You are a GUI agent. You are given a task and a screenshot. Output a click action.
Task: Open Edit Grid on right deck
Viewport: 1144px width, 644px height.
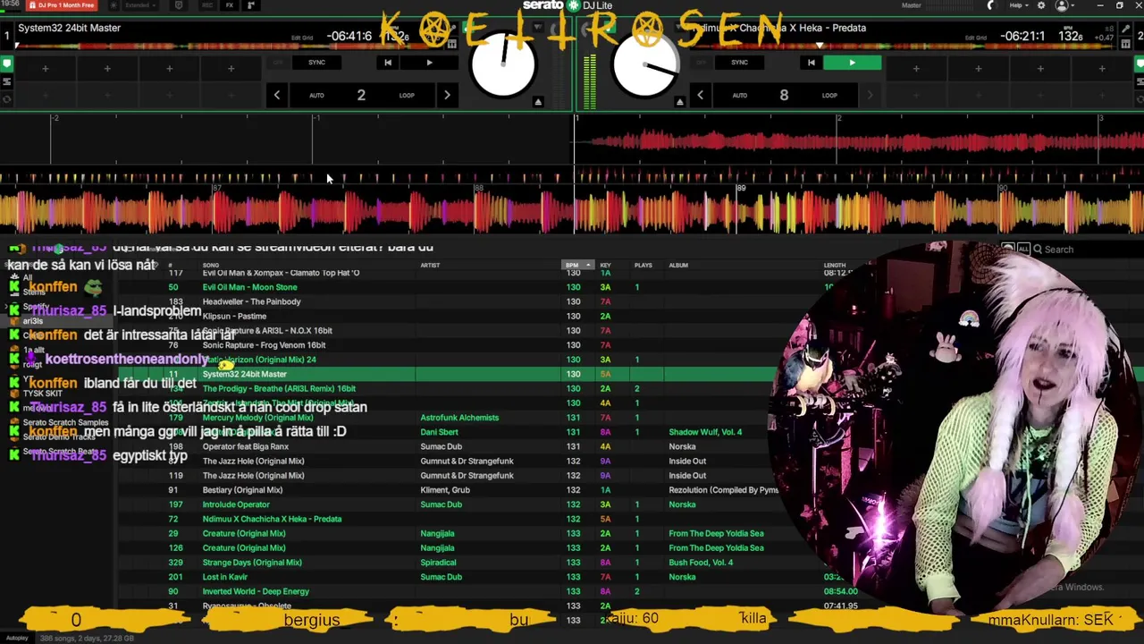(x=976, y=38)
